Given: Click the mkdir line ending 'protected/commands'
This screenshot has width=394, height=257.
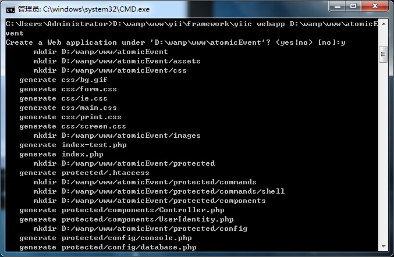Looking at the screenshot, I should (145, 182).
